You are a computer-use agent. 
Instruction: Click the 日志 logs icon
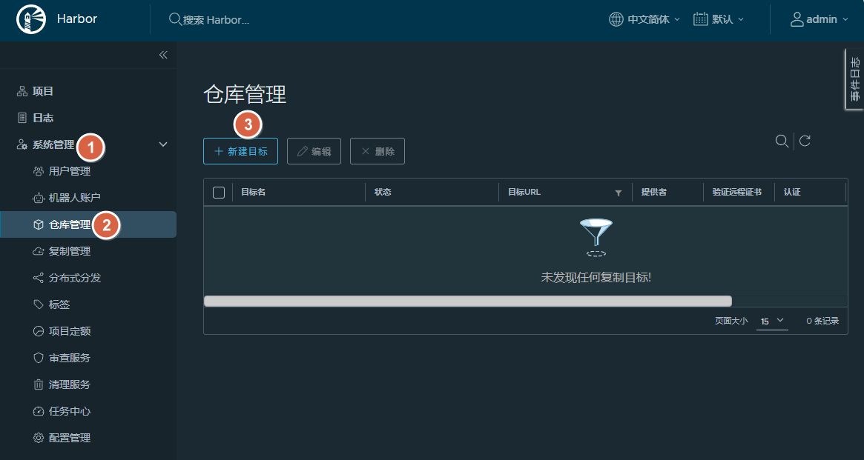click(22, 118)
